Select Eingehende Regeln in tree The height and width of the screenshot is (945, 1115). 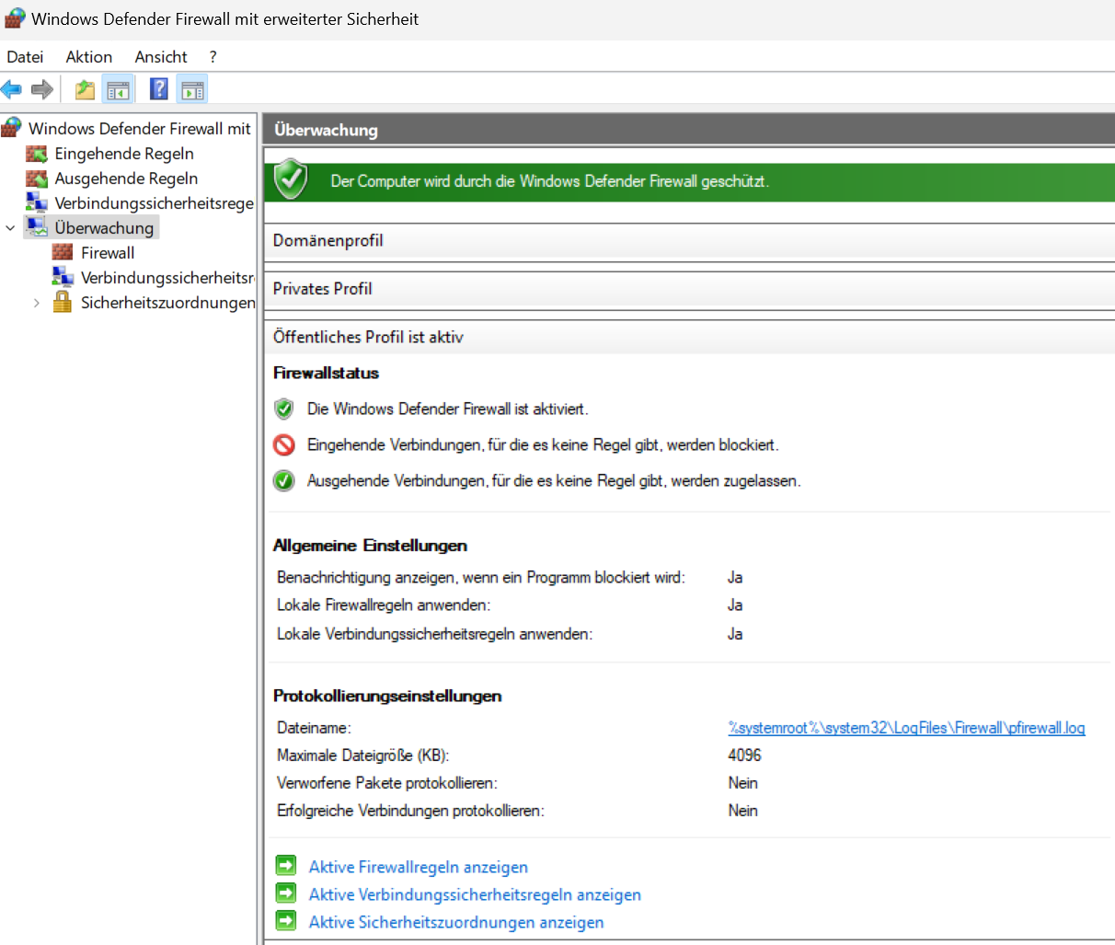click(x=123, y=154)
